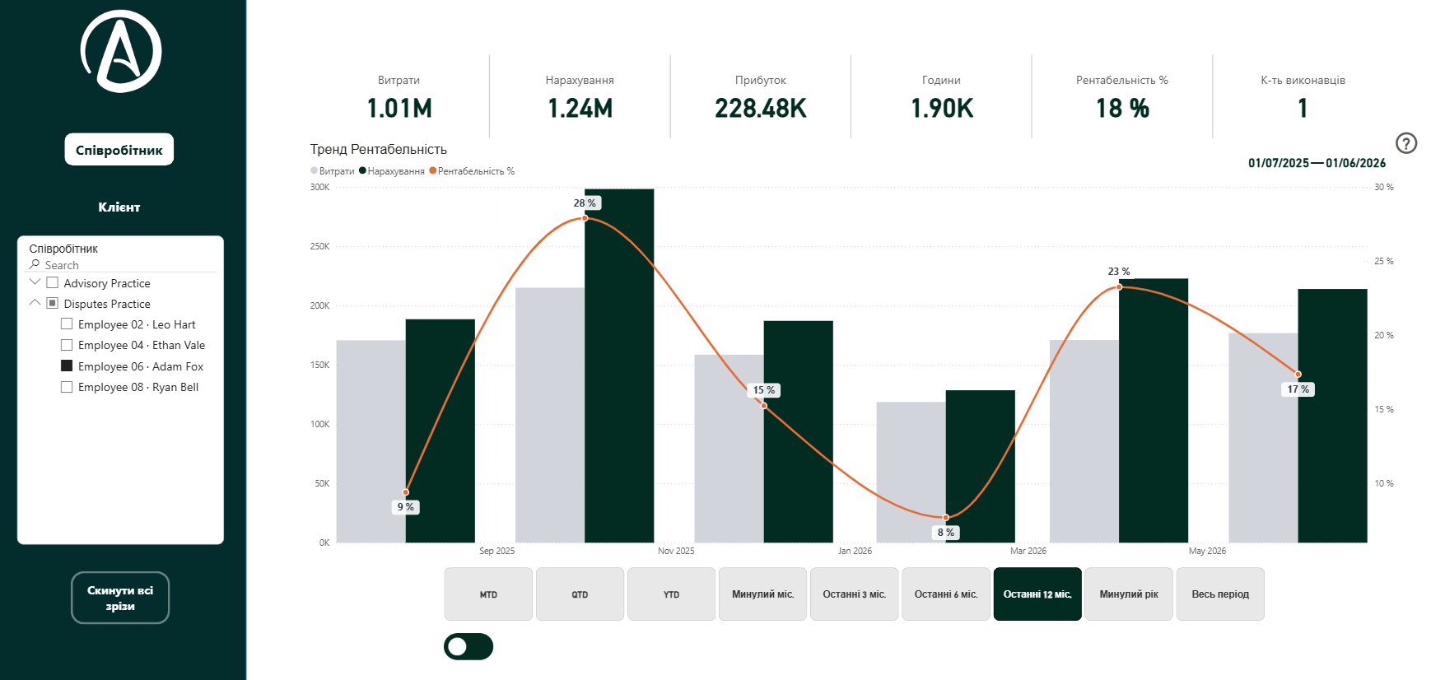This screenshot has height=680, width=1431.
Task: Uncheck Employee 06 · Adam Fox
Action: click(67, 366)
